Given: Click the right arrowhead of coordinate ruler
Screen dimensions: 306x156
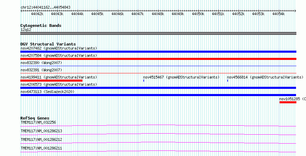Looking at the screenshot, I should point(295,11).
